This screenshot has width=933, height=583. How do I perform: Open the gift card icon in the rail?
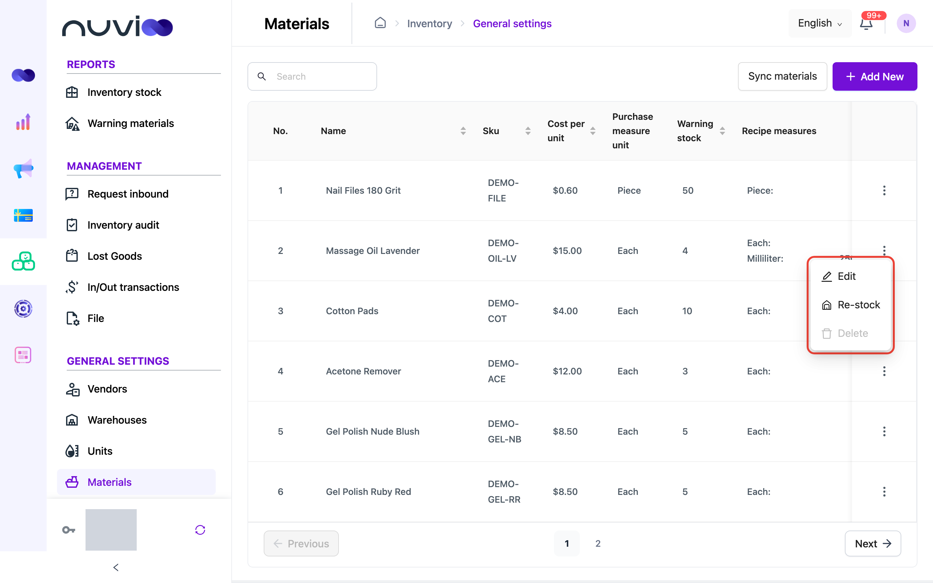[23, 215]
